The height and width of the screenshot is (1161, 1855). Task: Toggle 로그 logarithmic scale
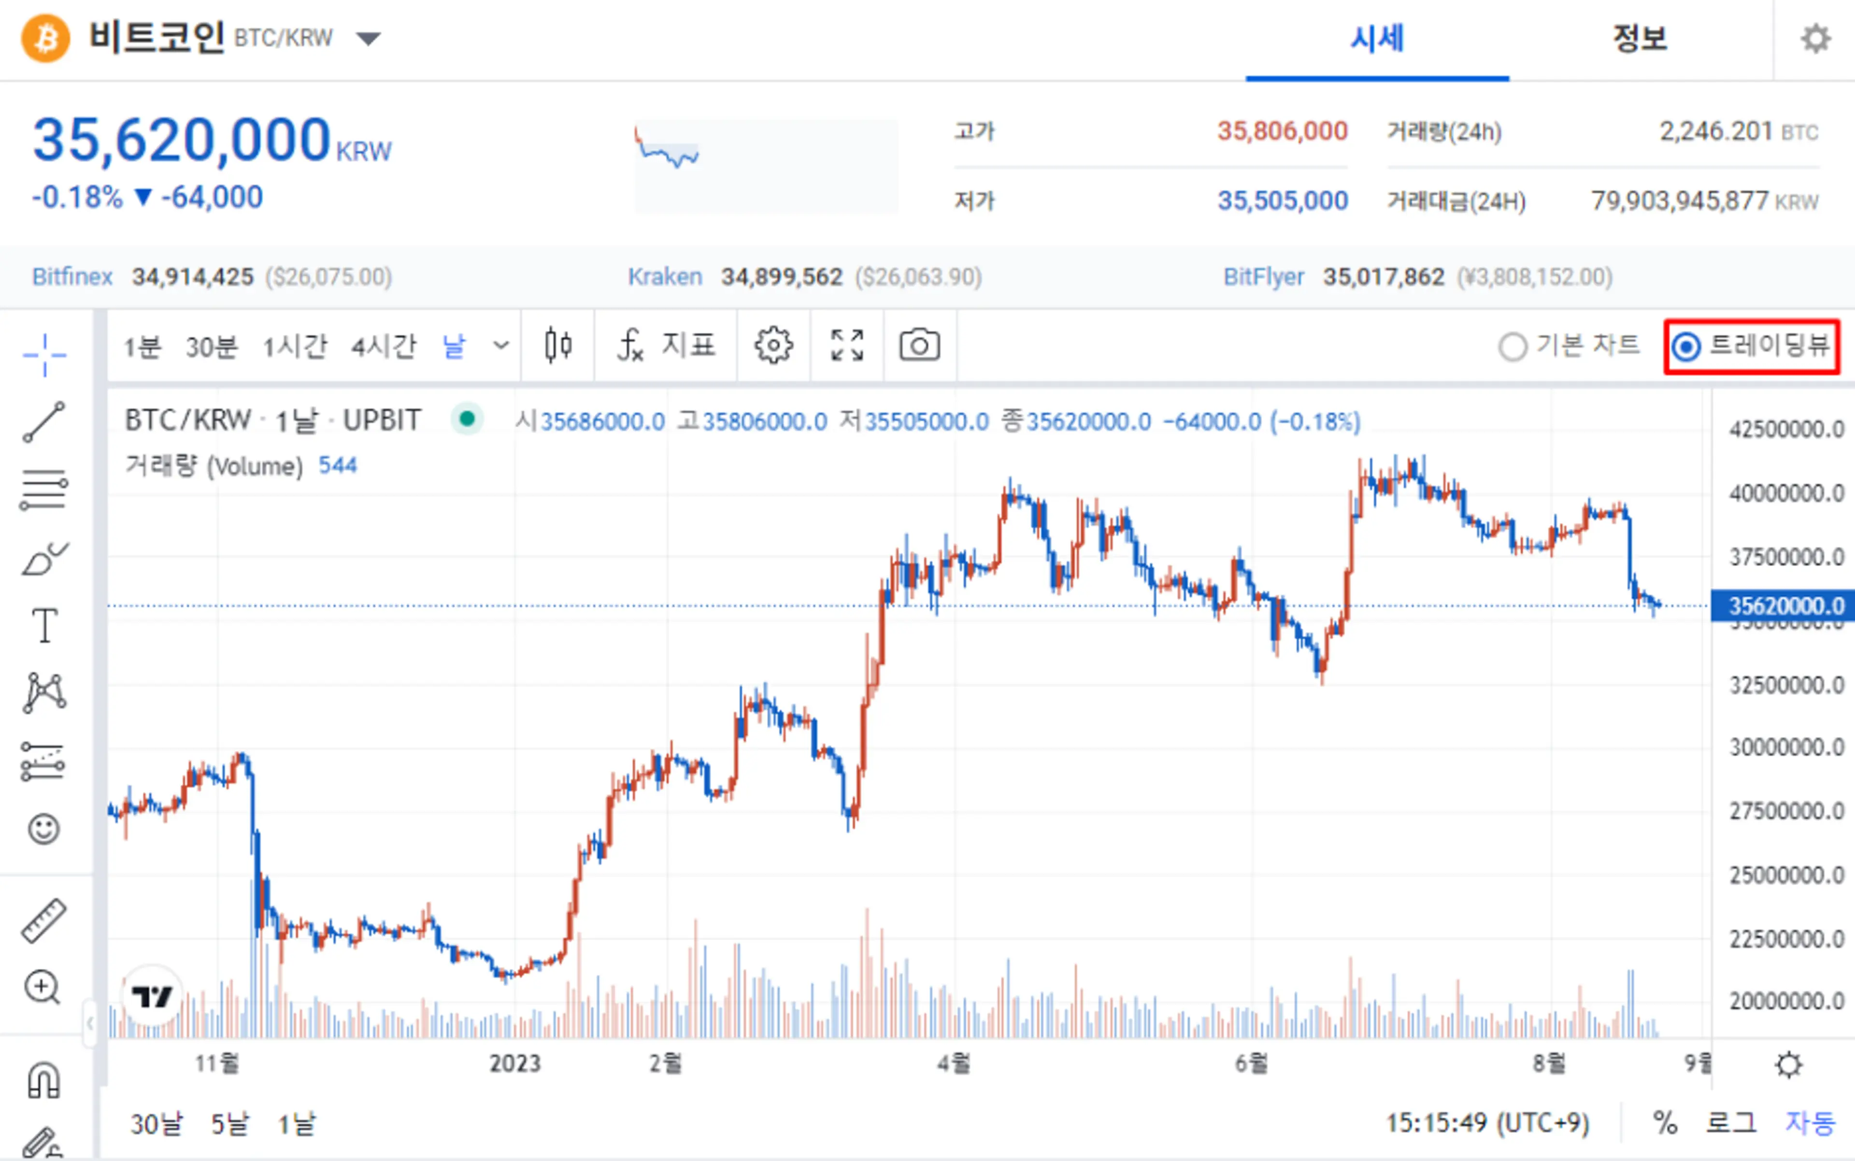[x=1730, y=1123]
